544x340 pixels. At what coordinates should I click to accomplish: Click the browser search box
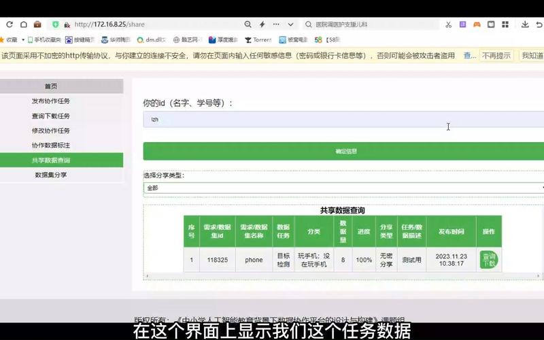pos(371,24)
